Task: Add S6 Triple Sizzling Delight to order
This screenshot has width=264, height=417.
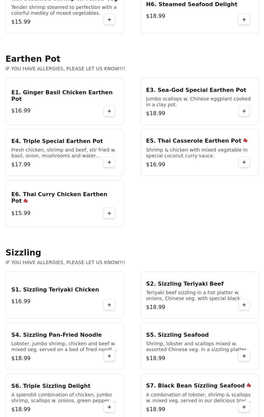Action: (x=109, y=407)
